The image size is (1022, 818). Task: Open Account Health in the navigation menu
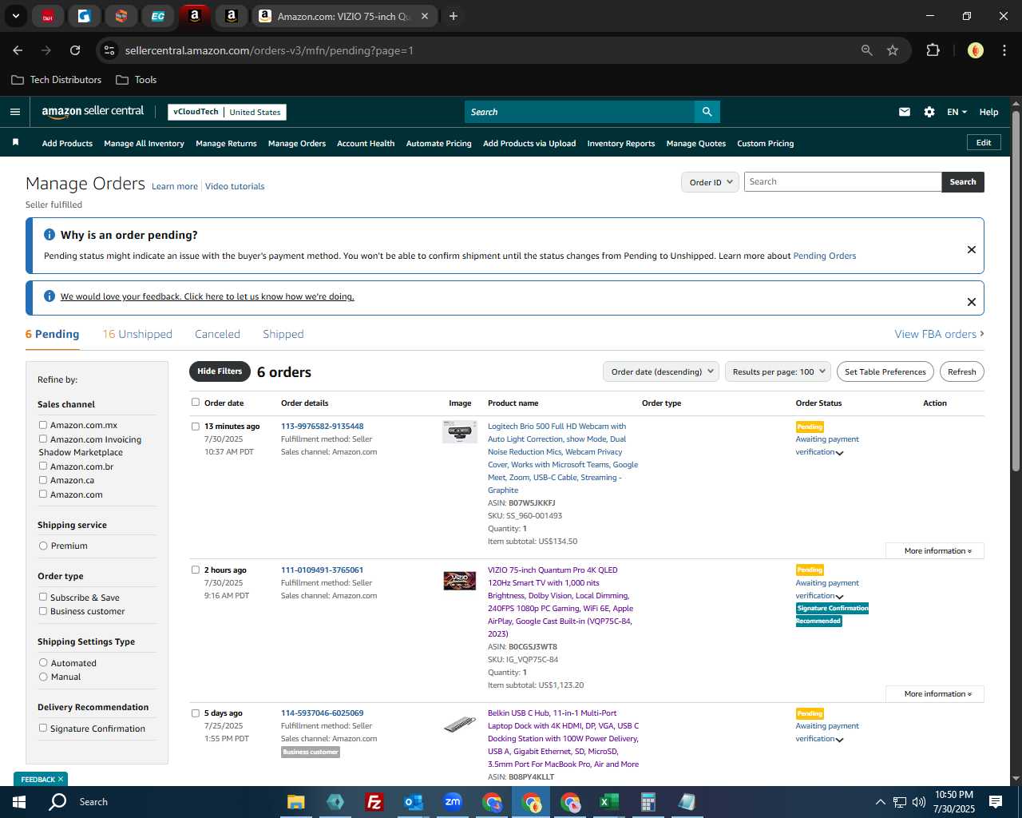(366, 144)
